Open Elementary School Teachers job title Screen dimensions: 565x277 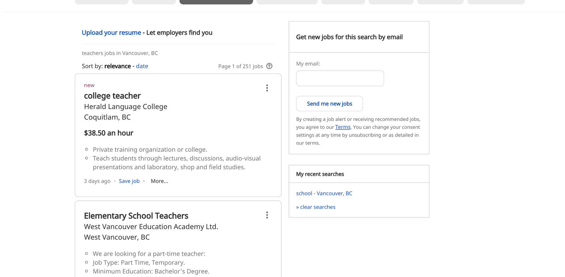[136, 216]
